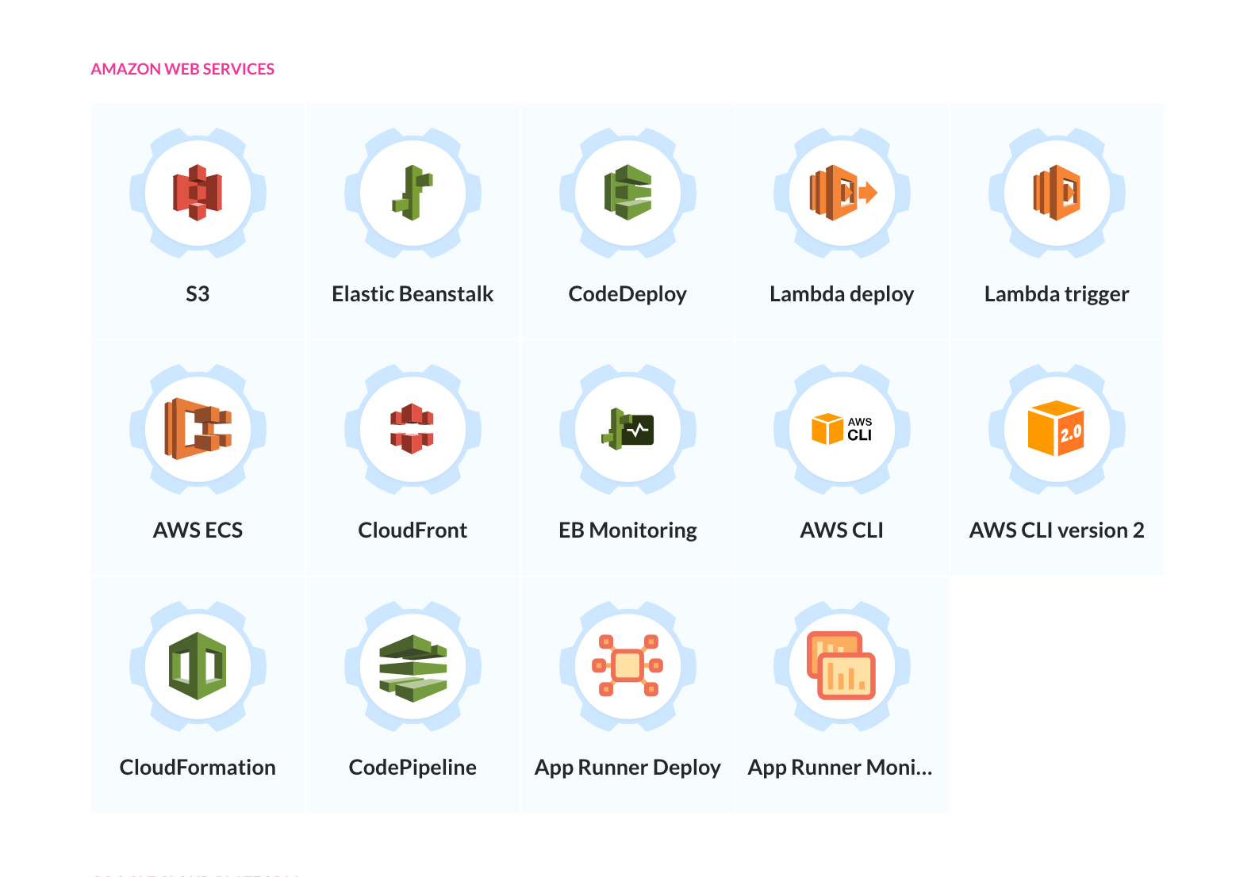Click the AWS ECS label
Image resolution: width=1255 pixels, height=877 pixels.
point(198,530)
